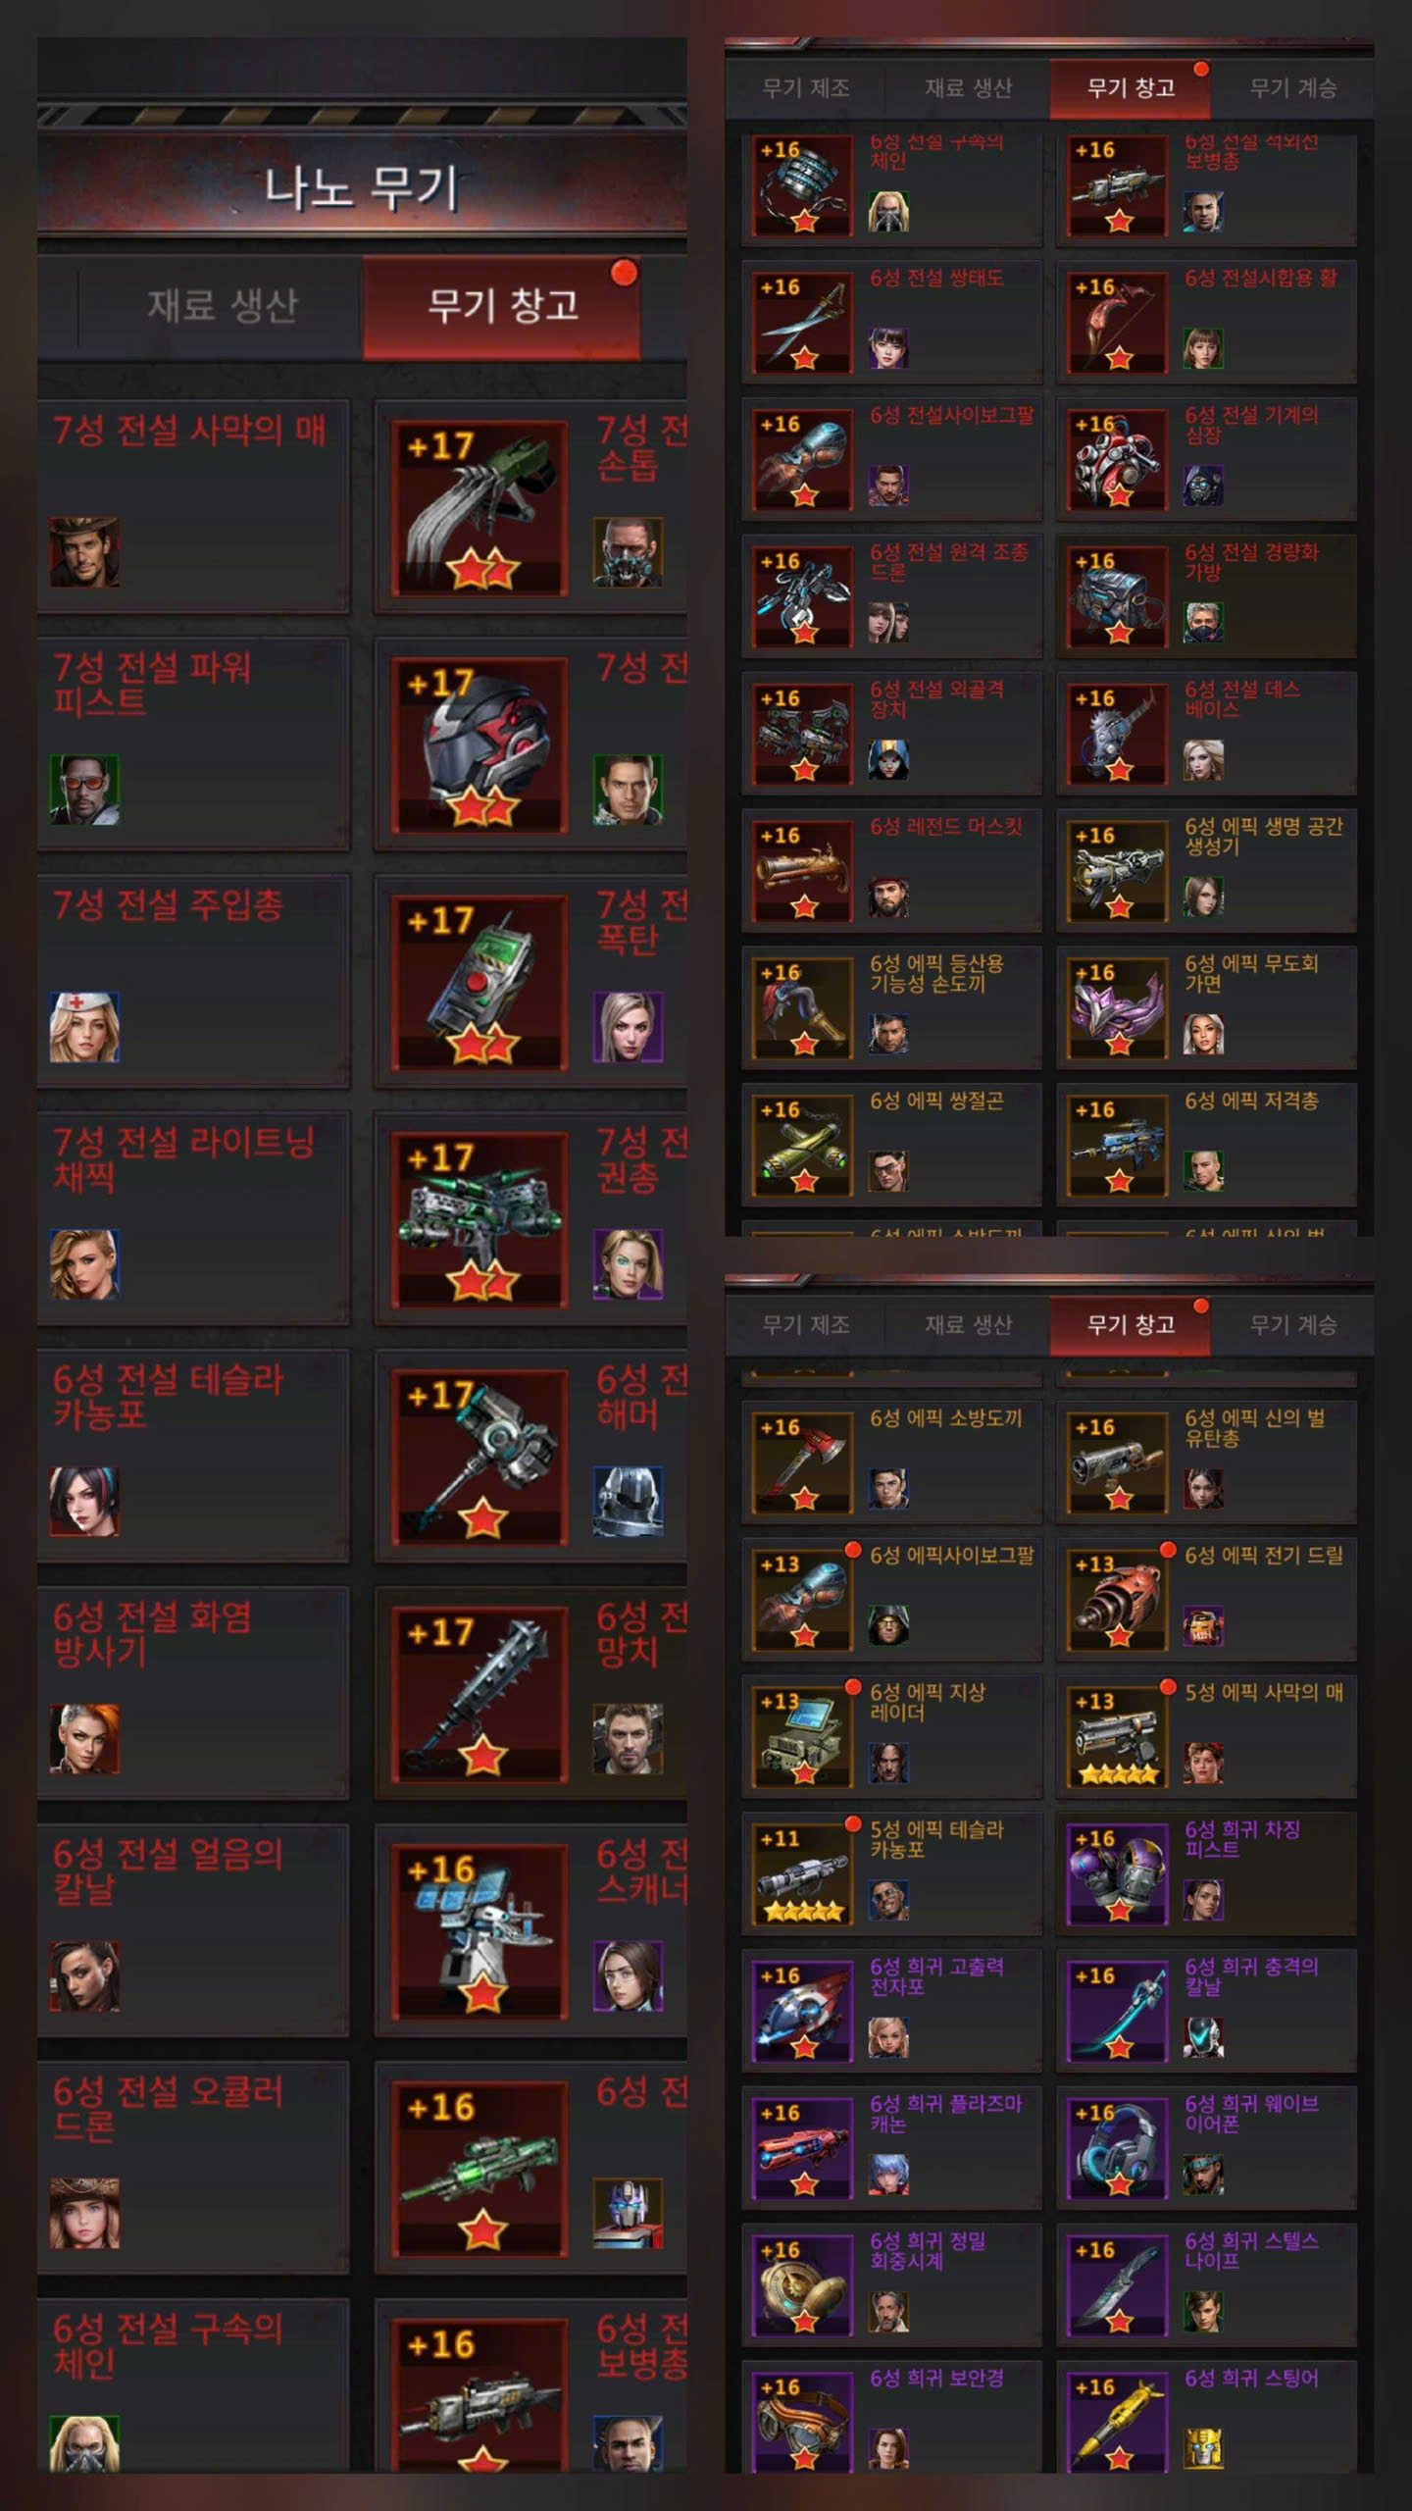Open the 7성 전설 라이트닝 채찍 entry

[x=193, y=1219]
